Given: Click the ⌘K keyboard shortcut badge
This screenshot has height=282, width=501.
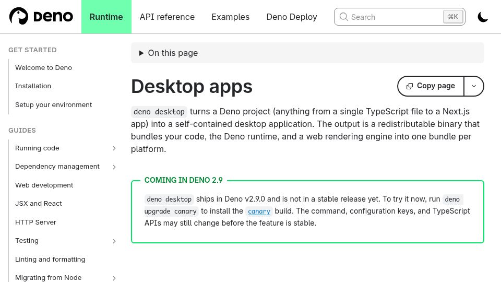Looking at the screenshot, I should (x=453, y=17).
